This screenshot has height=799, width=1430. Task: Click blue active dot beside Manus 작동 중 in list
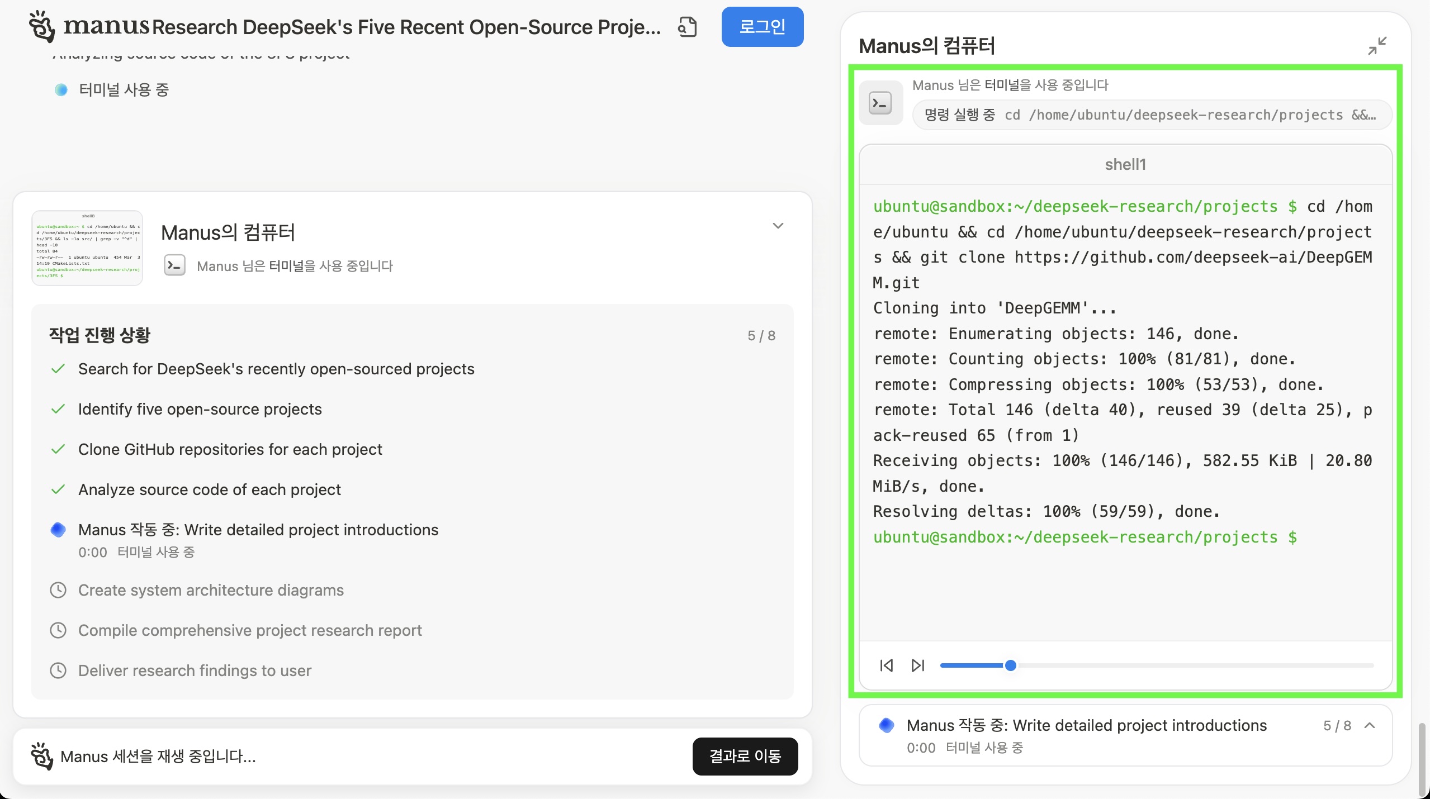(x=58, y=530)
